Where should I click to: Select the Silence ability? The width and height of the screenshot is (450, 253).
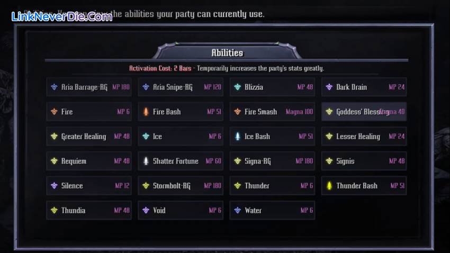(89, 186)
